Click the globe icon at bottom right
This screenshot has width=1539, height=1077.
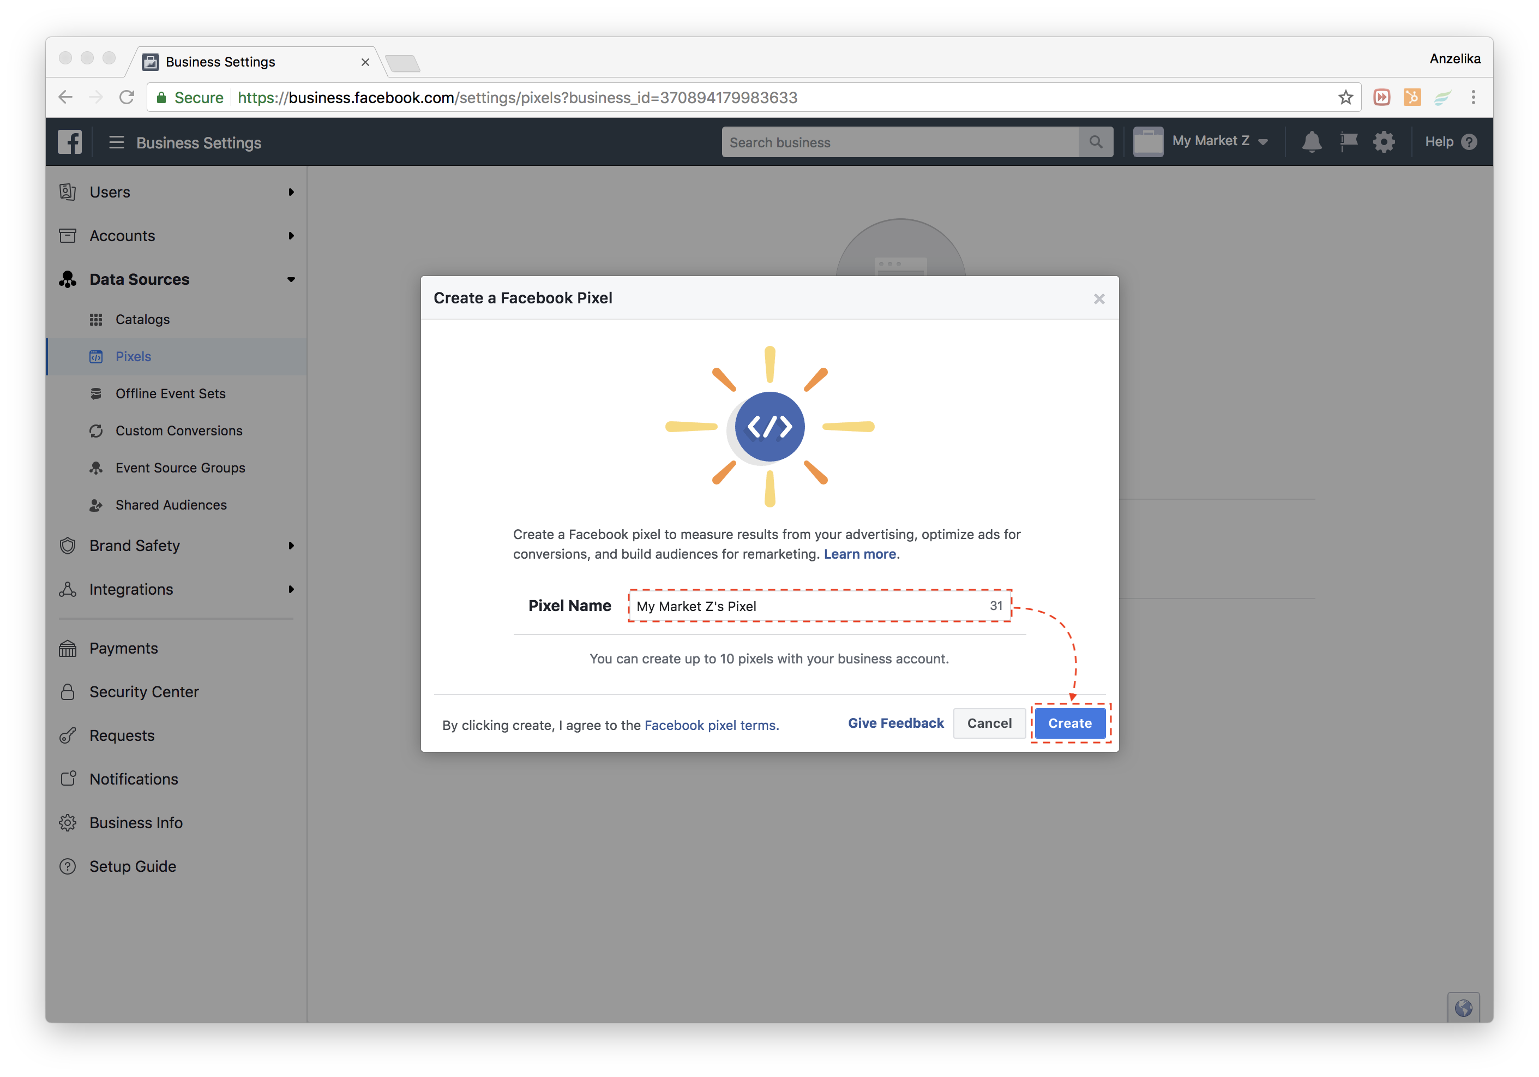(1463, 1008)
